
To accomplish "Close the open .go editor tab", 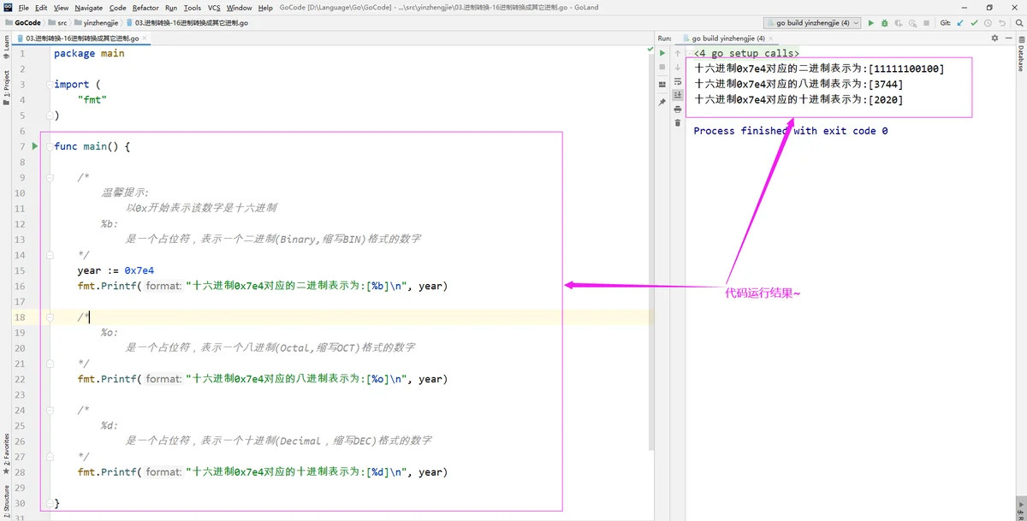I will (145, 38).
